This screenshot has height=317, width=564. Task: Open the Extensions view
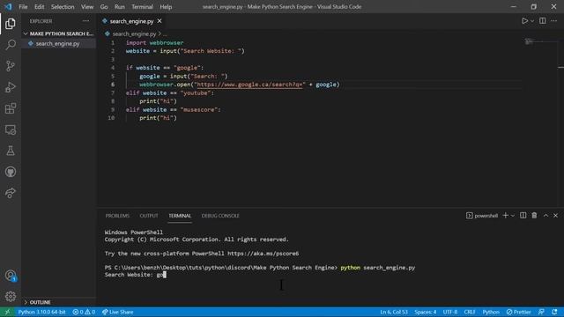[10, 108]
